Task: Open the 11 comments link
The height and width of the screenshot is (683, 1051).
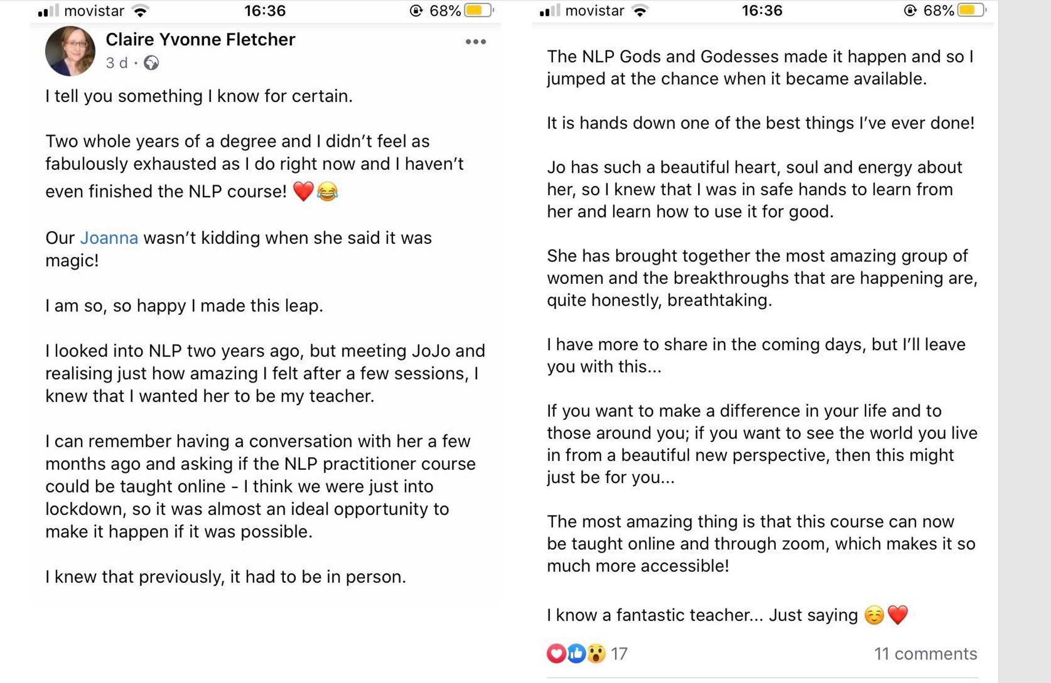Action: (x=925, y=654)
